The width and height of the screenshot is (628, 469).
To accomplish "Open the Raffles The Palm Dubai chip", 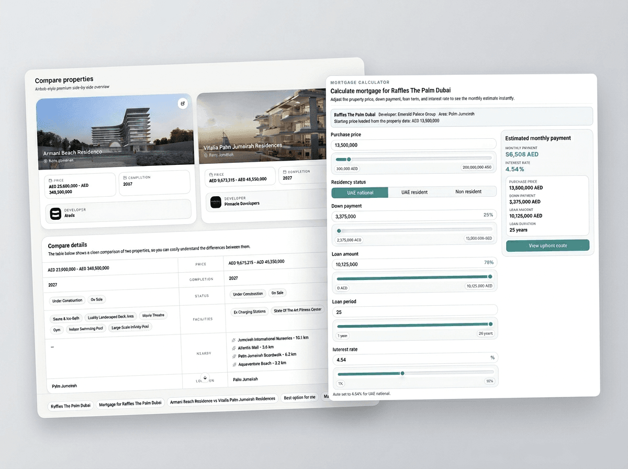I will tap(70, 406).
